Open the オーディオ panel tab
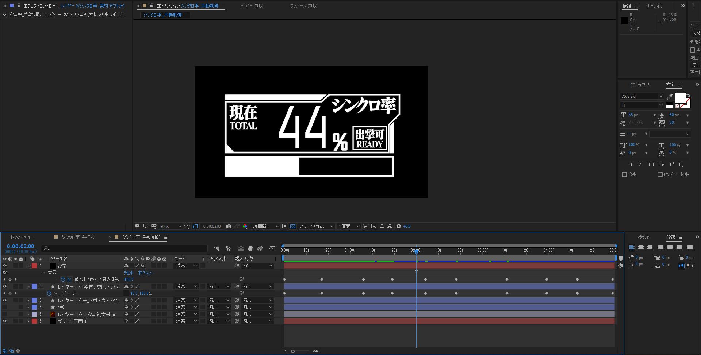The height and width of the screenshot is (355, 701). tap(655, 6)
